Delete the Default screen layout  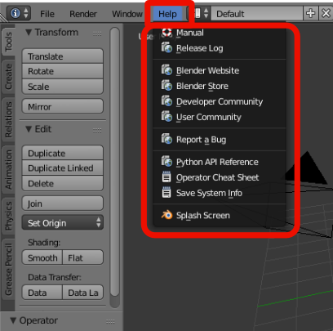click(326, 13)
